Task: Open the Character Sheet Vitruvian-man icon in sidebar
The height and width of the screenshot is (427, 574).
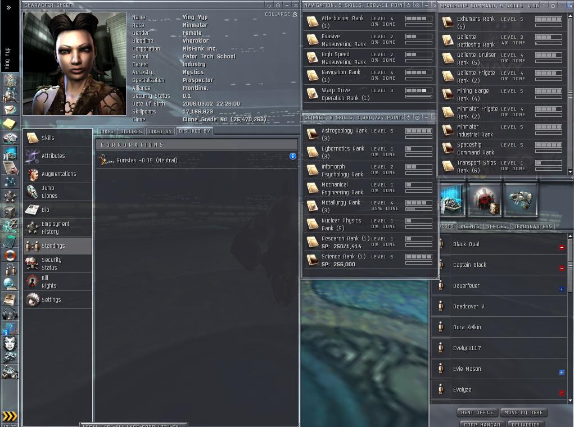Action: pyautogui.click(x=10, y=80)
